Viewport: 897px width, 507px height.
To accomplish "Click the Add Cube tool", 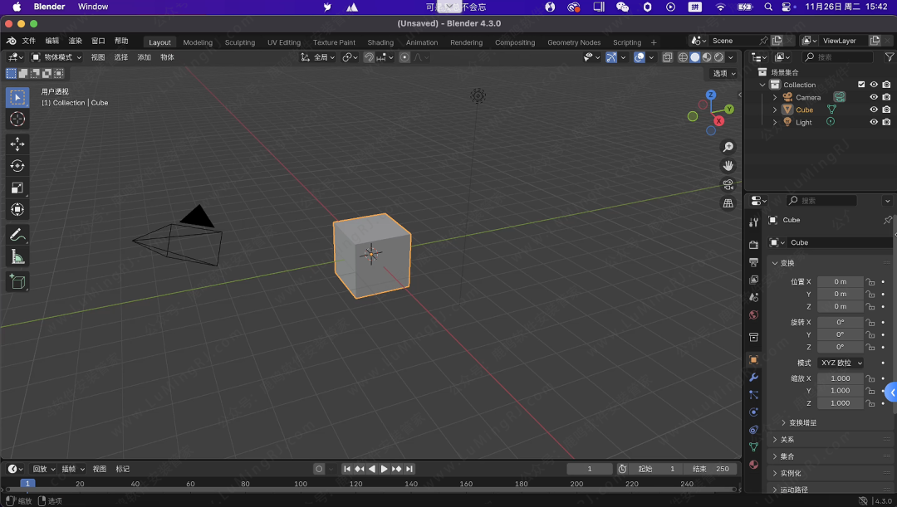I will [x=17, y=282].
